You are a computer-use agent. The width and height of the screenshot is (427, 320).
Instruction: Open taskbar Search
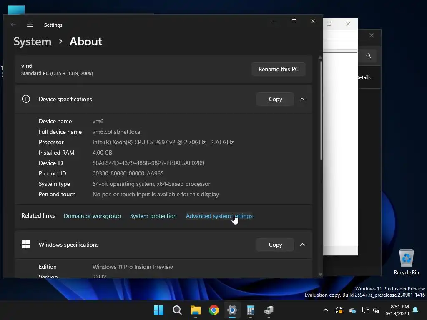177,310
